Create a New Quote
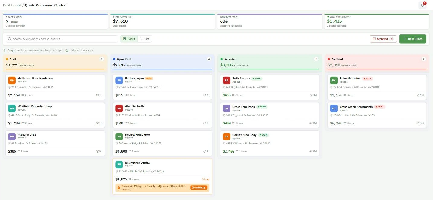 (x=413, y=39)
